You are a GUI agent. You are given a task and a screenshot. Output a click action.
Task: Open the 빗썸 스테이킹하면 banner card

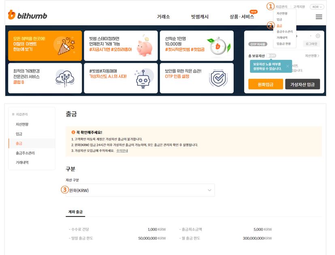[x=121, y=45]
